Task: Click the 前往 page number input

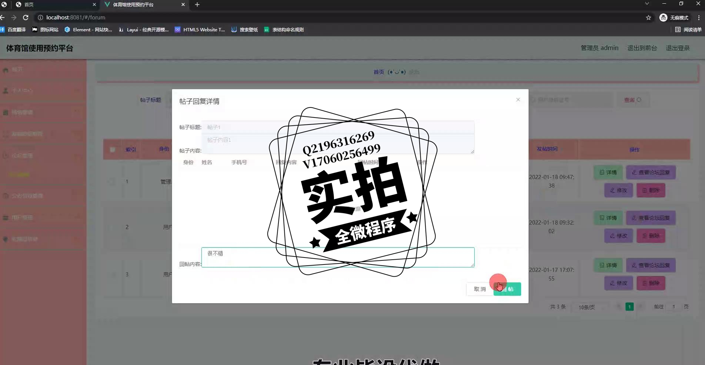Action: coord(674,307)
